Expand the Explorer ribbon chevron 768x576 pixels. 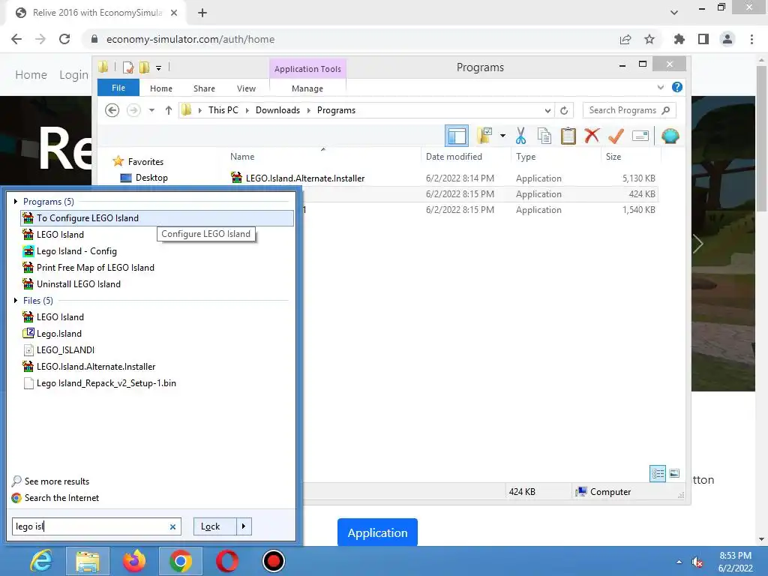click(x=661, y=87)
